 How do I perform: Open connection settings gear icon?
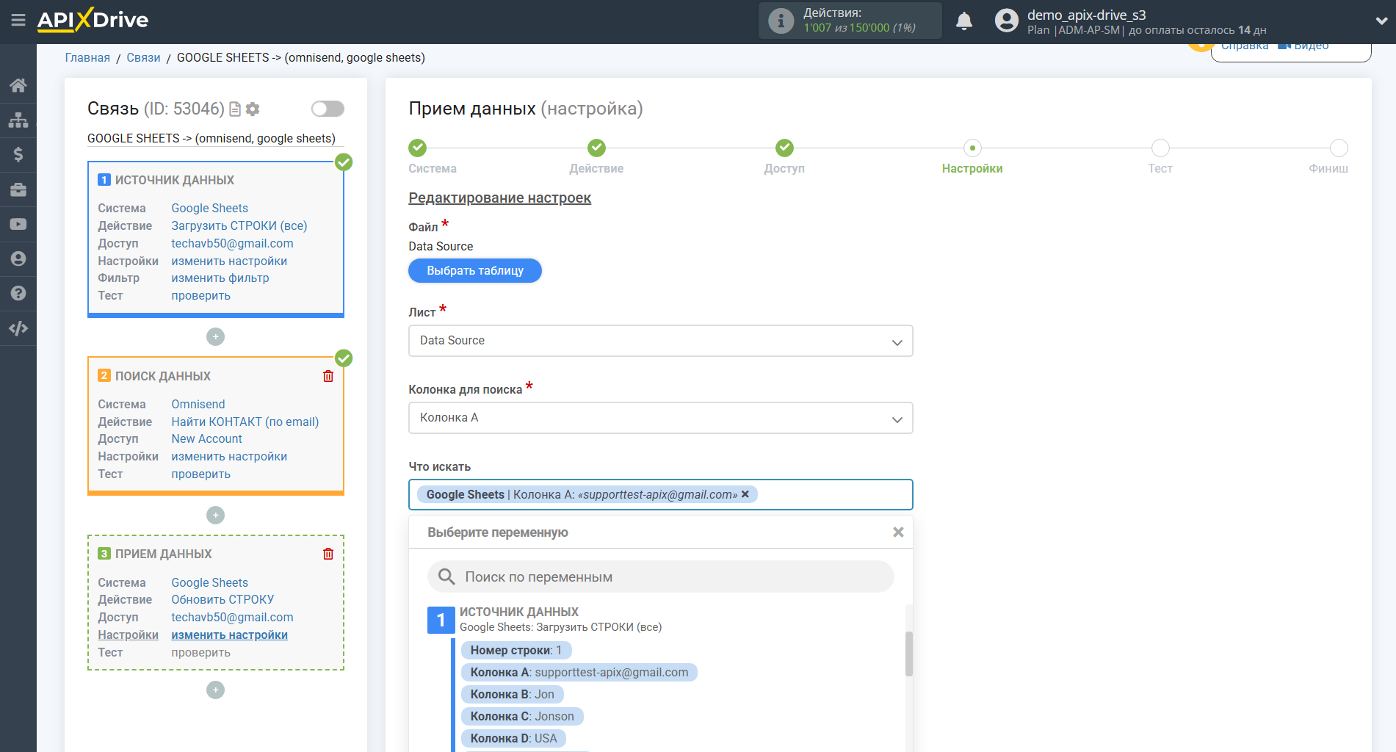click(x=253, y=109)
